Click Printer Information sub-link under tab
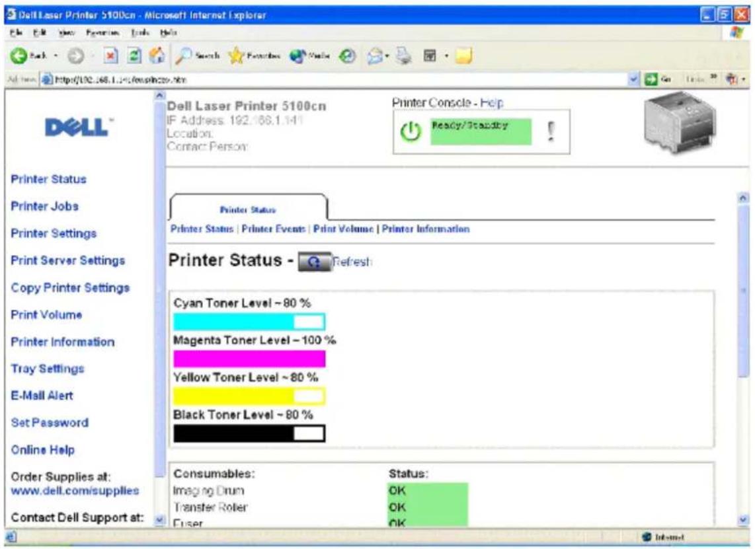This screenshot has height=549, width=755. coord(426,229)
